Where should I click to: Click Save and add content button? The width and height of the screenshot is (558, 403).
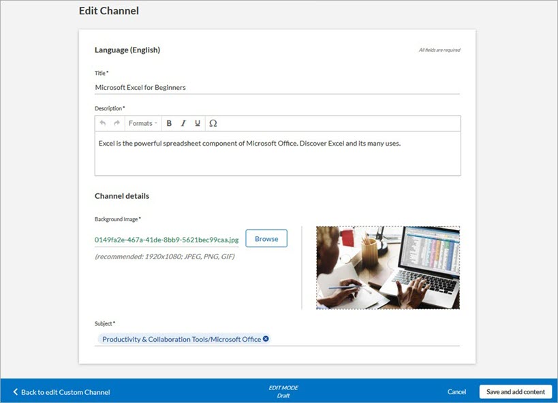515,392
